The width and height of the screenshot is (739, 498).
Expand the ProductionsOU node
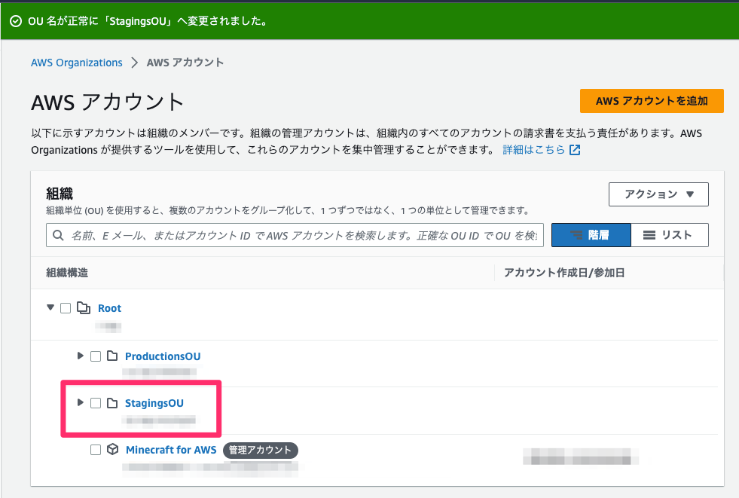80,356
